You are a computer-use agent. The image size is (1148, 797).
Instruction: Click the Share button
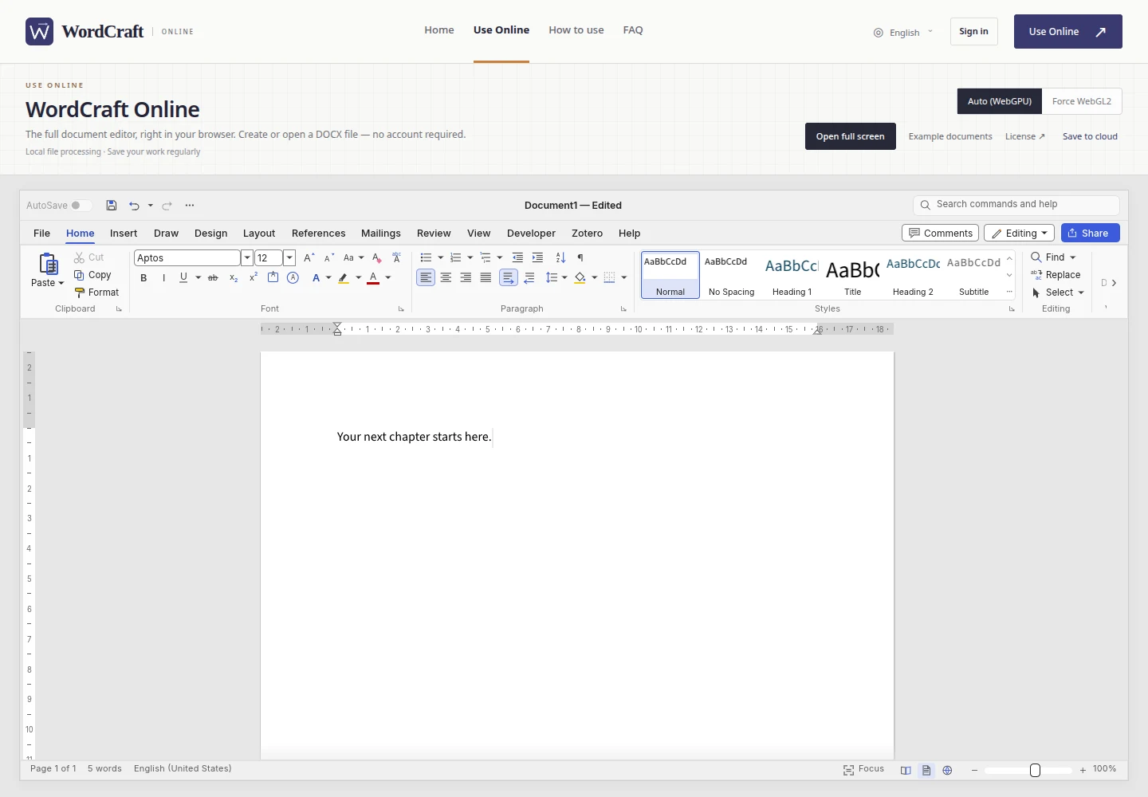coord(1090,233)
